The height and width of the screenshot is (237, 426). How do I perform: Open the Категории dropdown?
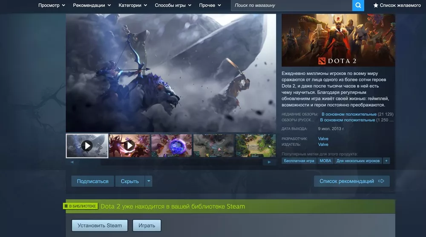[x=132, y=5]
